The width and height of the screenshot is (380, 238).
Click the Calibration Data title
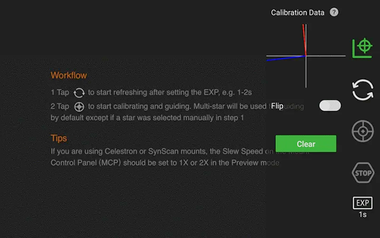pos(298,12)
